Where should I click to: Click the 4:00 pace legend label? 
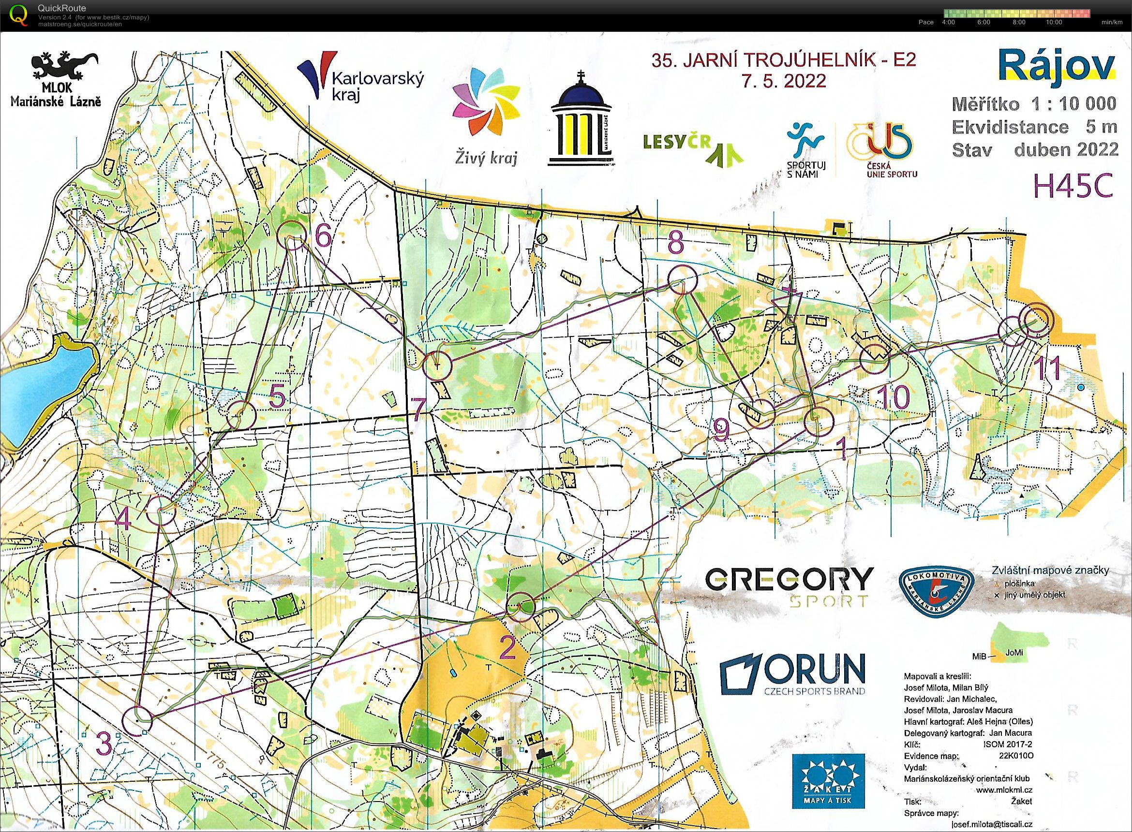coord(948,23)
